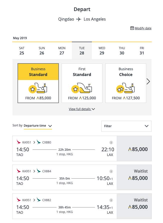The width and height of the screenshot is (163, 223).
Task: Open info icon for the KA951 CX882 flight
Action: (111, 200)
